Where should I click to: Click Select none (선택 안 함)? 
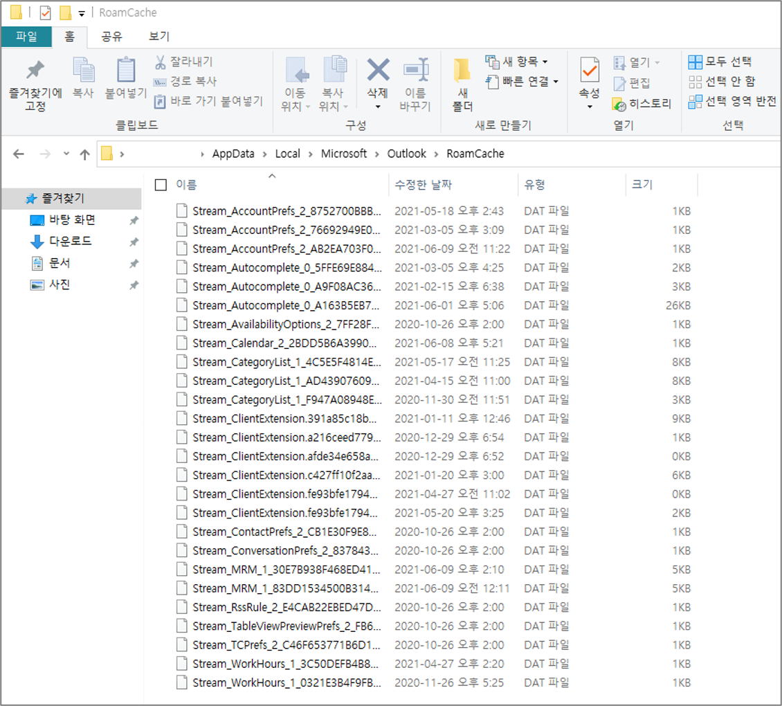722,81
